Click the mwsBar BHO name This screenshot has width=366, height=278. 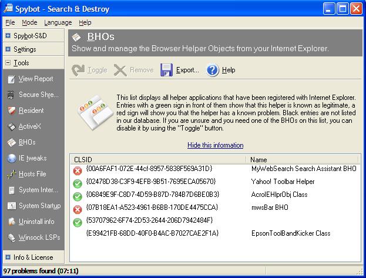pyautogui.click(x=270, y=207)
